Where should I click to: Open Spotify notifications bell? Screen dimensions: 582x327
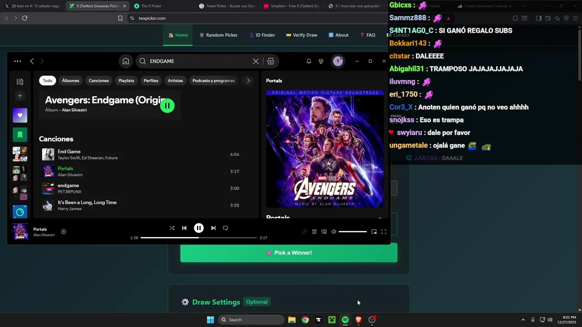309,61
